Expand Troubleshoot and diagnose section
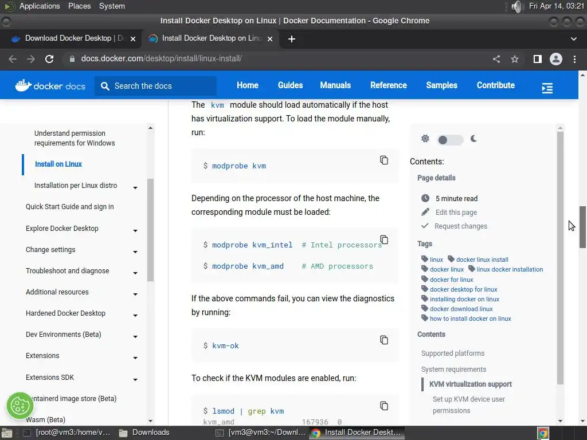Image resolution: width=587 pixels, height=440 pixels. click(x=135, y=273)
